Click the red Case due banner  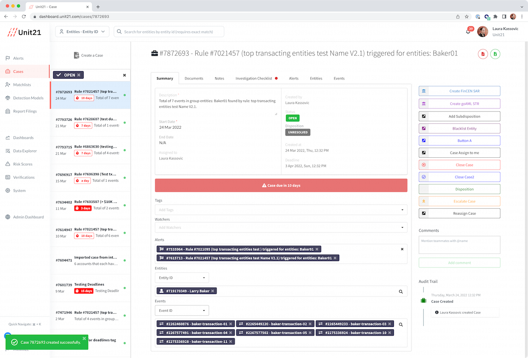click(281, 185)
